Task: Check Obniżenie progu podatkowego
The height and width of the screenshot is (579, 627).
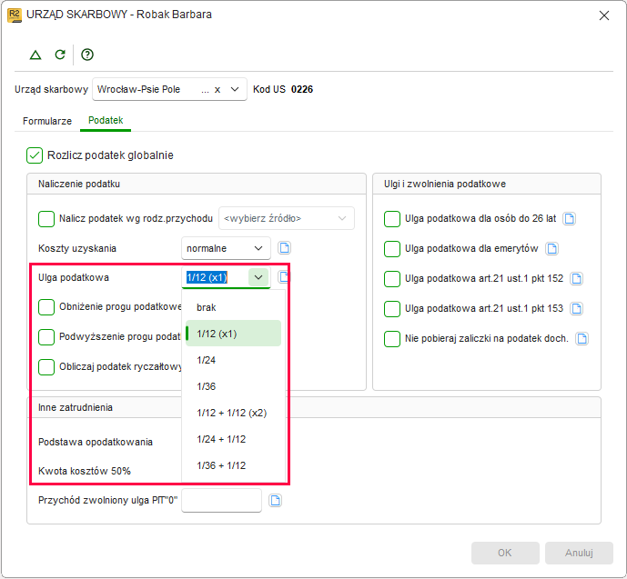Action: [x=46, y=307]
